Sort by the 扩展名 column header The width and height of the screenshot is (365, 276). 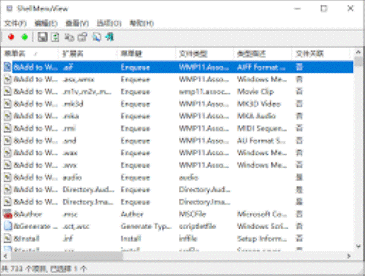point(87,54)
